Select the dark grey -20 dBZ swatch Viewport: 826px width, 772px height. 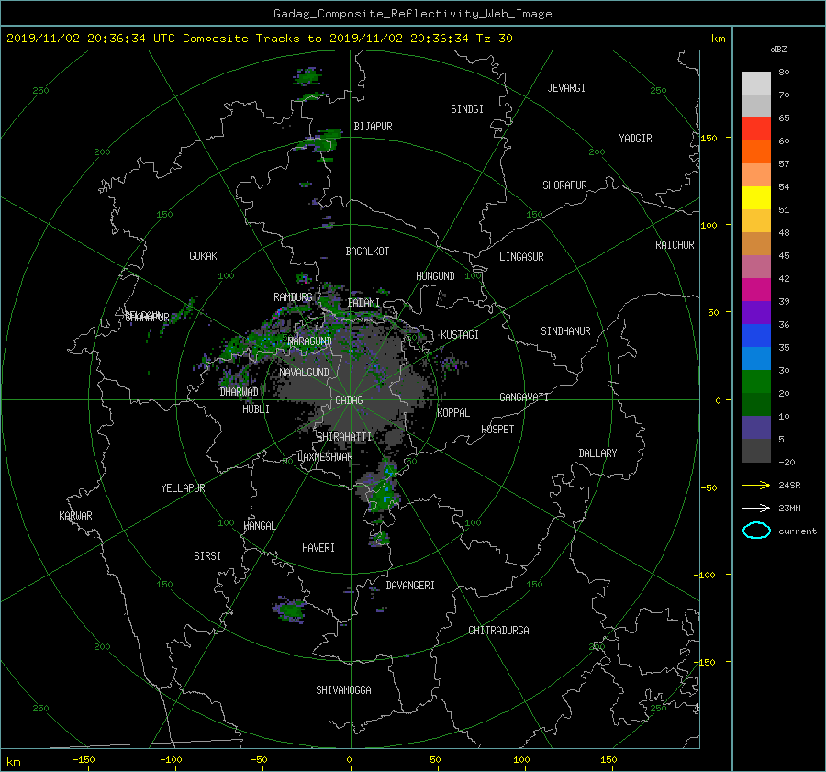[x=756, y=451]
